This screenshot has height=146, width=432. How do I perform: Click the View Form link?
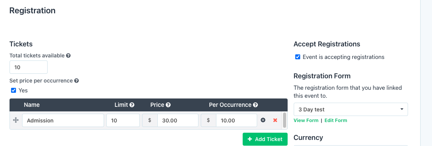306,121
